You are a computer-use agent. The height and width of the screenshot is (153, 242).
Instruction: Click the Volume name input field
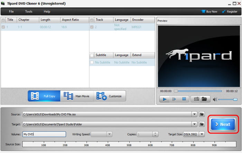pyautogui.click(x=44, y=134)
